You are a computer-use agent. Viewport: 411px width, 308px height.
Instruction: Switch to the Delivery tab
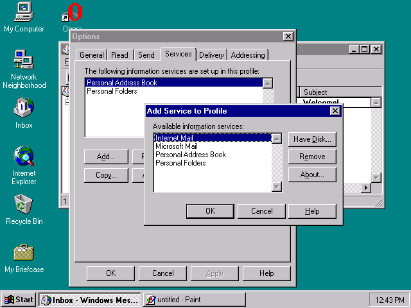(x=211, y=55)
